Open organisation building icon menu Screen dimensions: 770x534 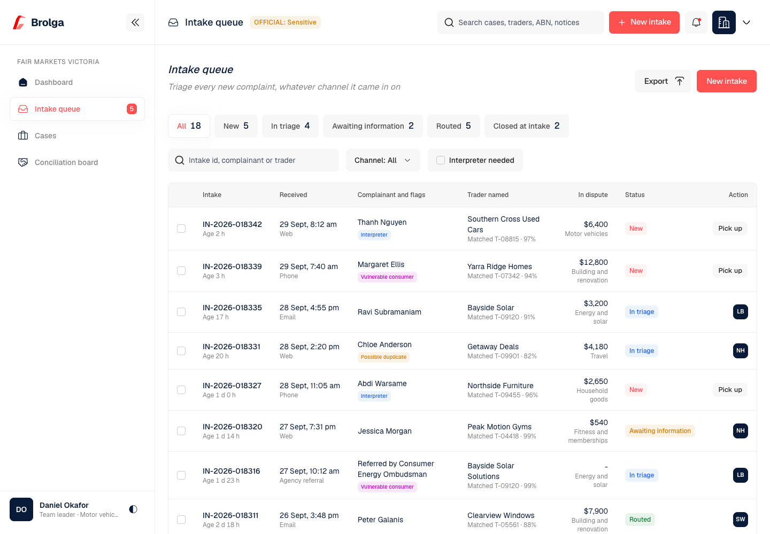tap(724, 22)
